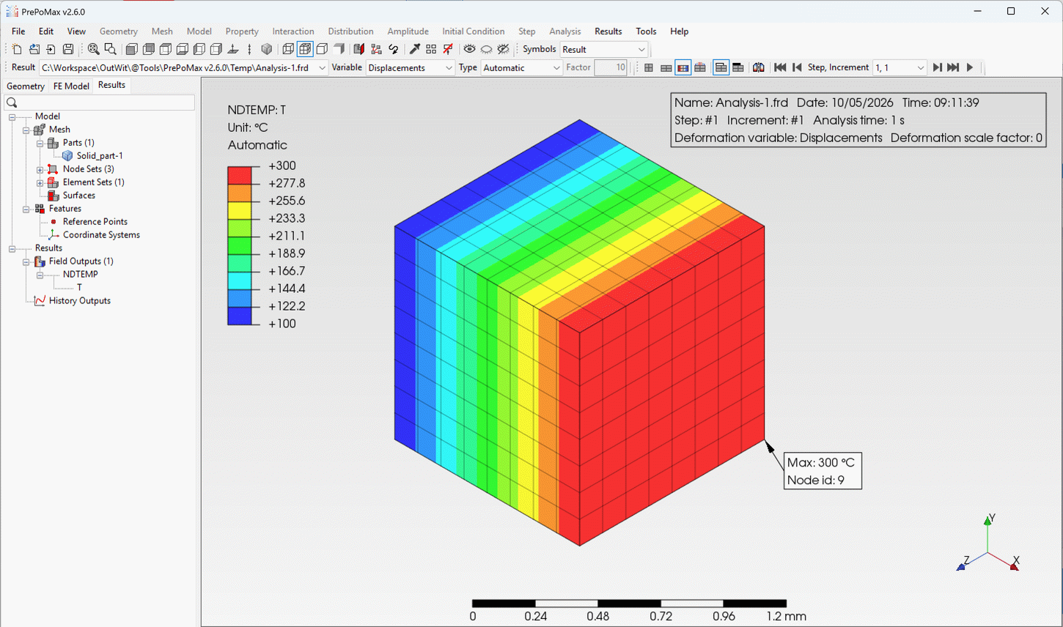Click the Save file toolbar icon
Image resolution: width=1063 pixels, height=627 pixels.
tap(68, 49)
